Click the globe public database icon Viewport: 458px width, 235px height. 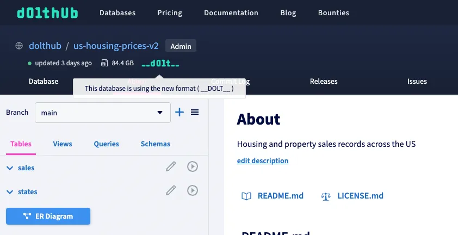(x=19, y=46)
